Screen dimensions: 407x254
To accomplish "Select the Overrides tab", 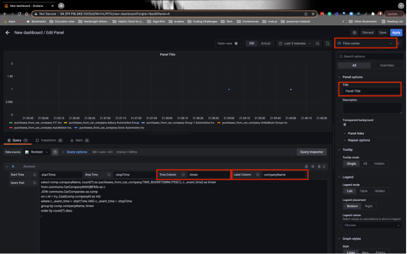I will click(387, 66).
